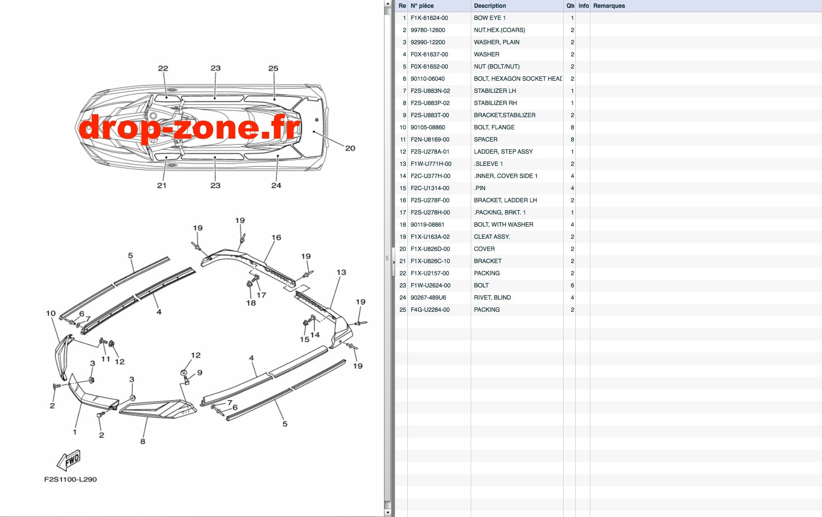This screenshot has height=517, width=822.
Task: Select part number F1X-U2157-00
Action: coord(430,273)
